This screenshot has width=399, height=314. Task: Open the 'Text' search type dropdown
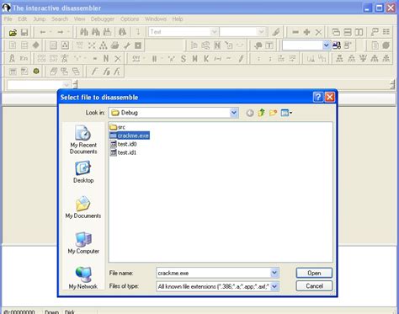tap(214, 32)
